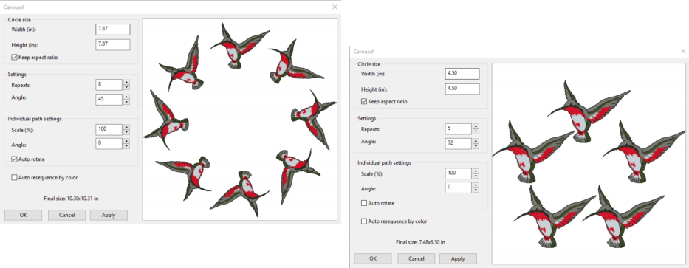Increase Repeats 5 in right Carousel dialog
689x268 pixels.
[x=476, y=126]
